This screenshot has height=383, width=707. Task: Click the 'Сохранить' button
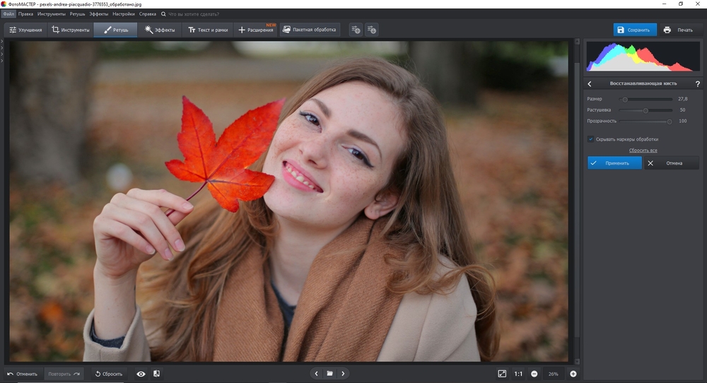pyautogui.click(x=634, y=30)
